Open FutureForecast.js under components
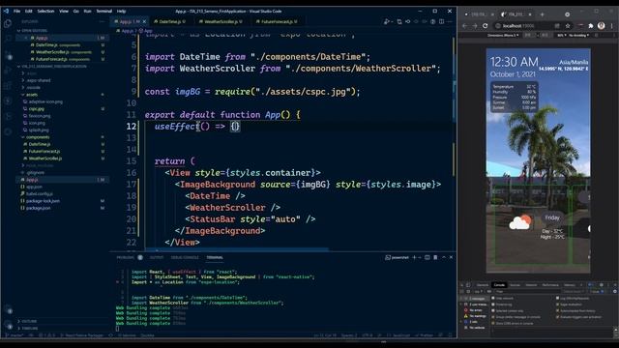 [44, 152]
